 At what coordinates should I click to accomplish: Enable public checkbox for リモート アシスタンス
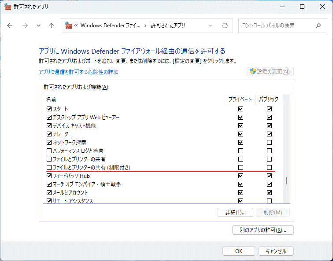point(269,201)
